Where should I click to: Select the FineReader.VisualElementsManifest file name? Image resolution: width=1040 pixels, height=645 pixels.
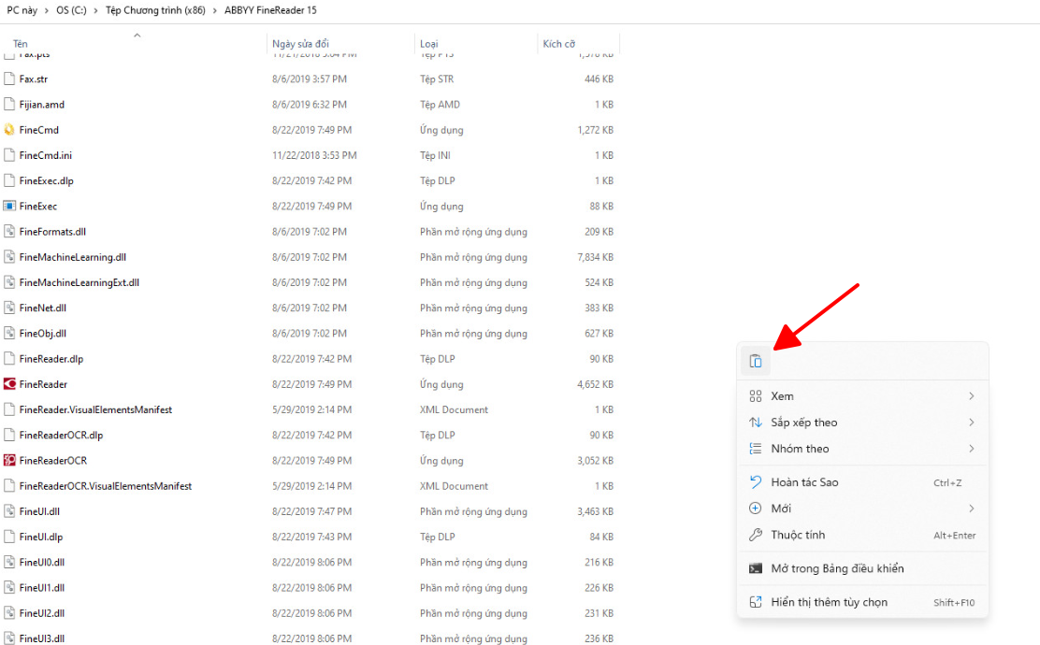(x=95, y=409)
